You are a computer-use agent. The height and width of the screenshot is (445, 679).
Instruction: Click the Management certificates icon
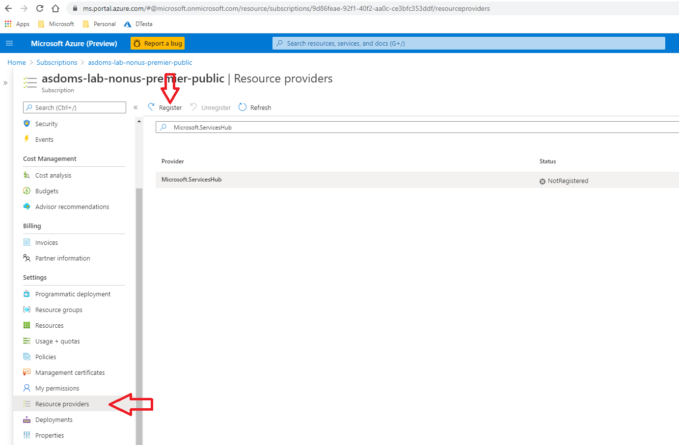pyautogui.click(x=27, y=372)
